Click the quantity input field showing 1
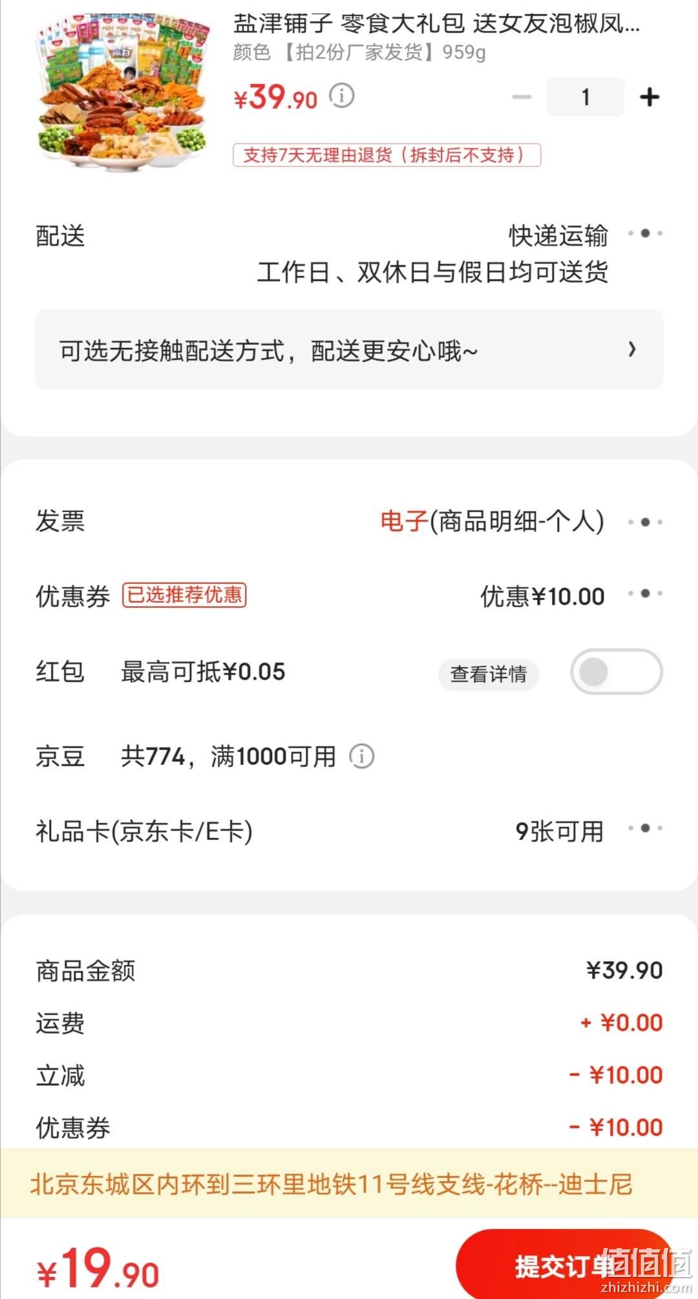 point(586,97)
